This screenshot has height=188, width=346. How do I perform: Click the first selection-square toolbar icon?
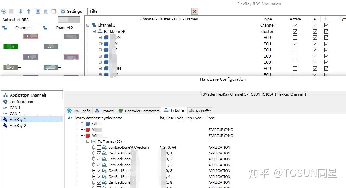38,11
